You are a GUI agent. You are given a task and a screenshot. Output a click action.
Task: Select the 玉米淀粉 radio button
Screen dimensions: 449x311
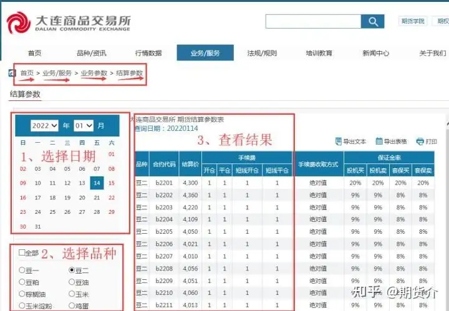tap(22, 305)
